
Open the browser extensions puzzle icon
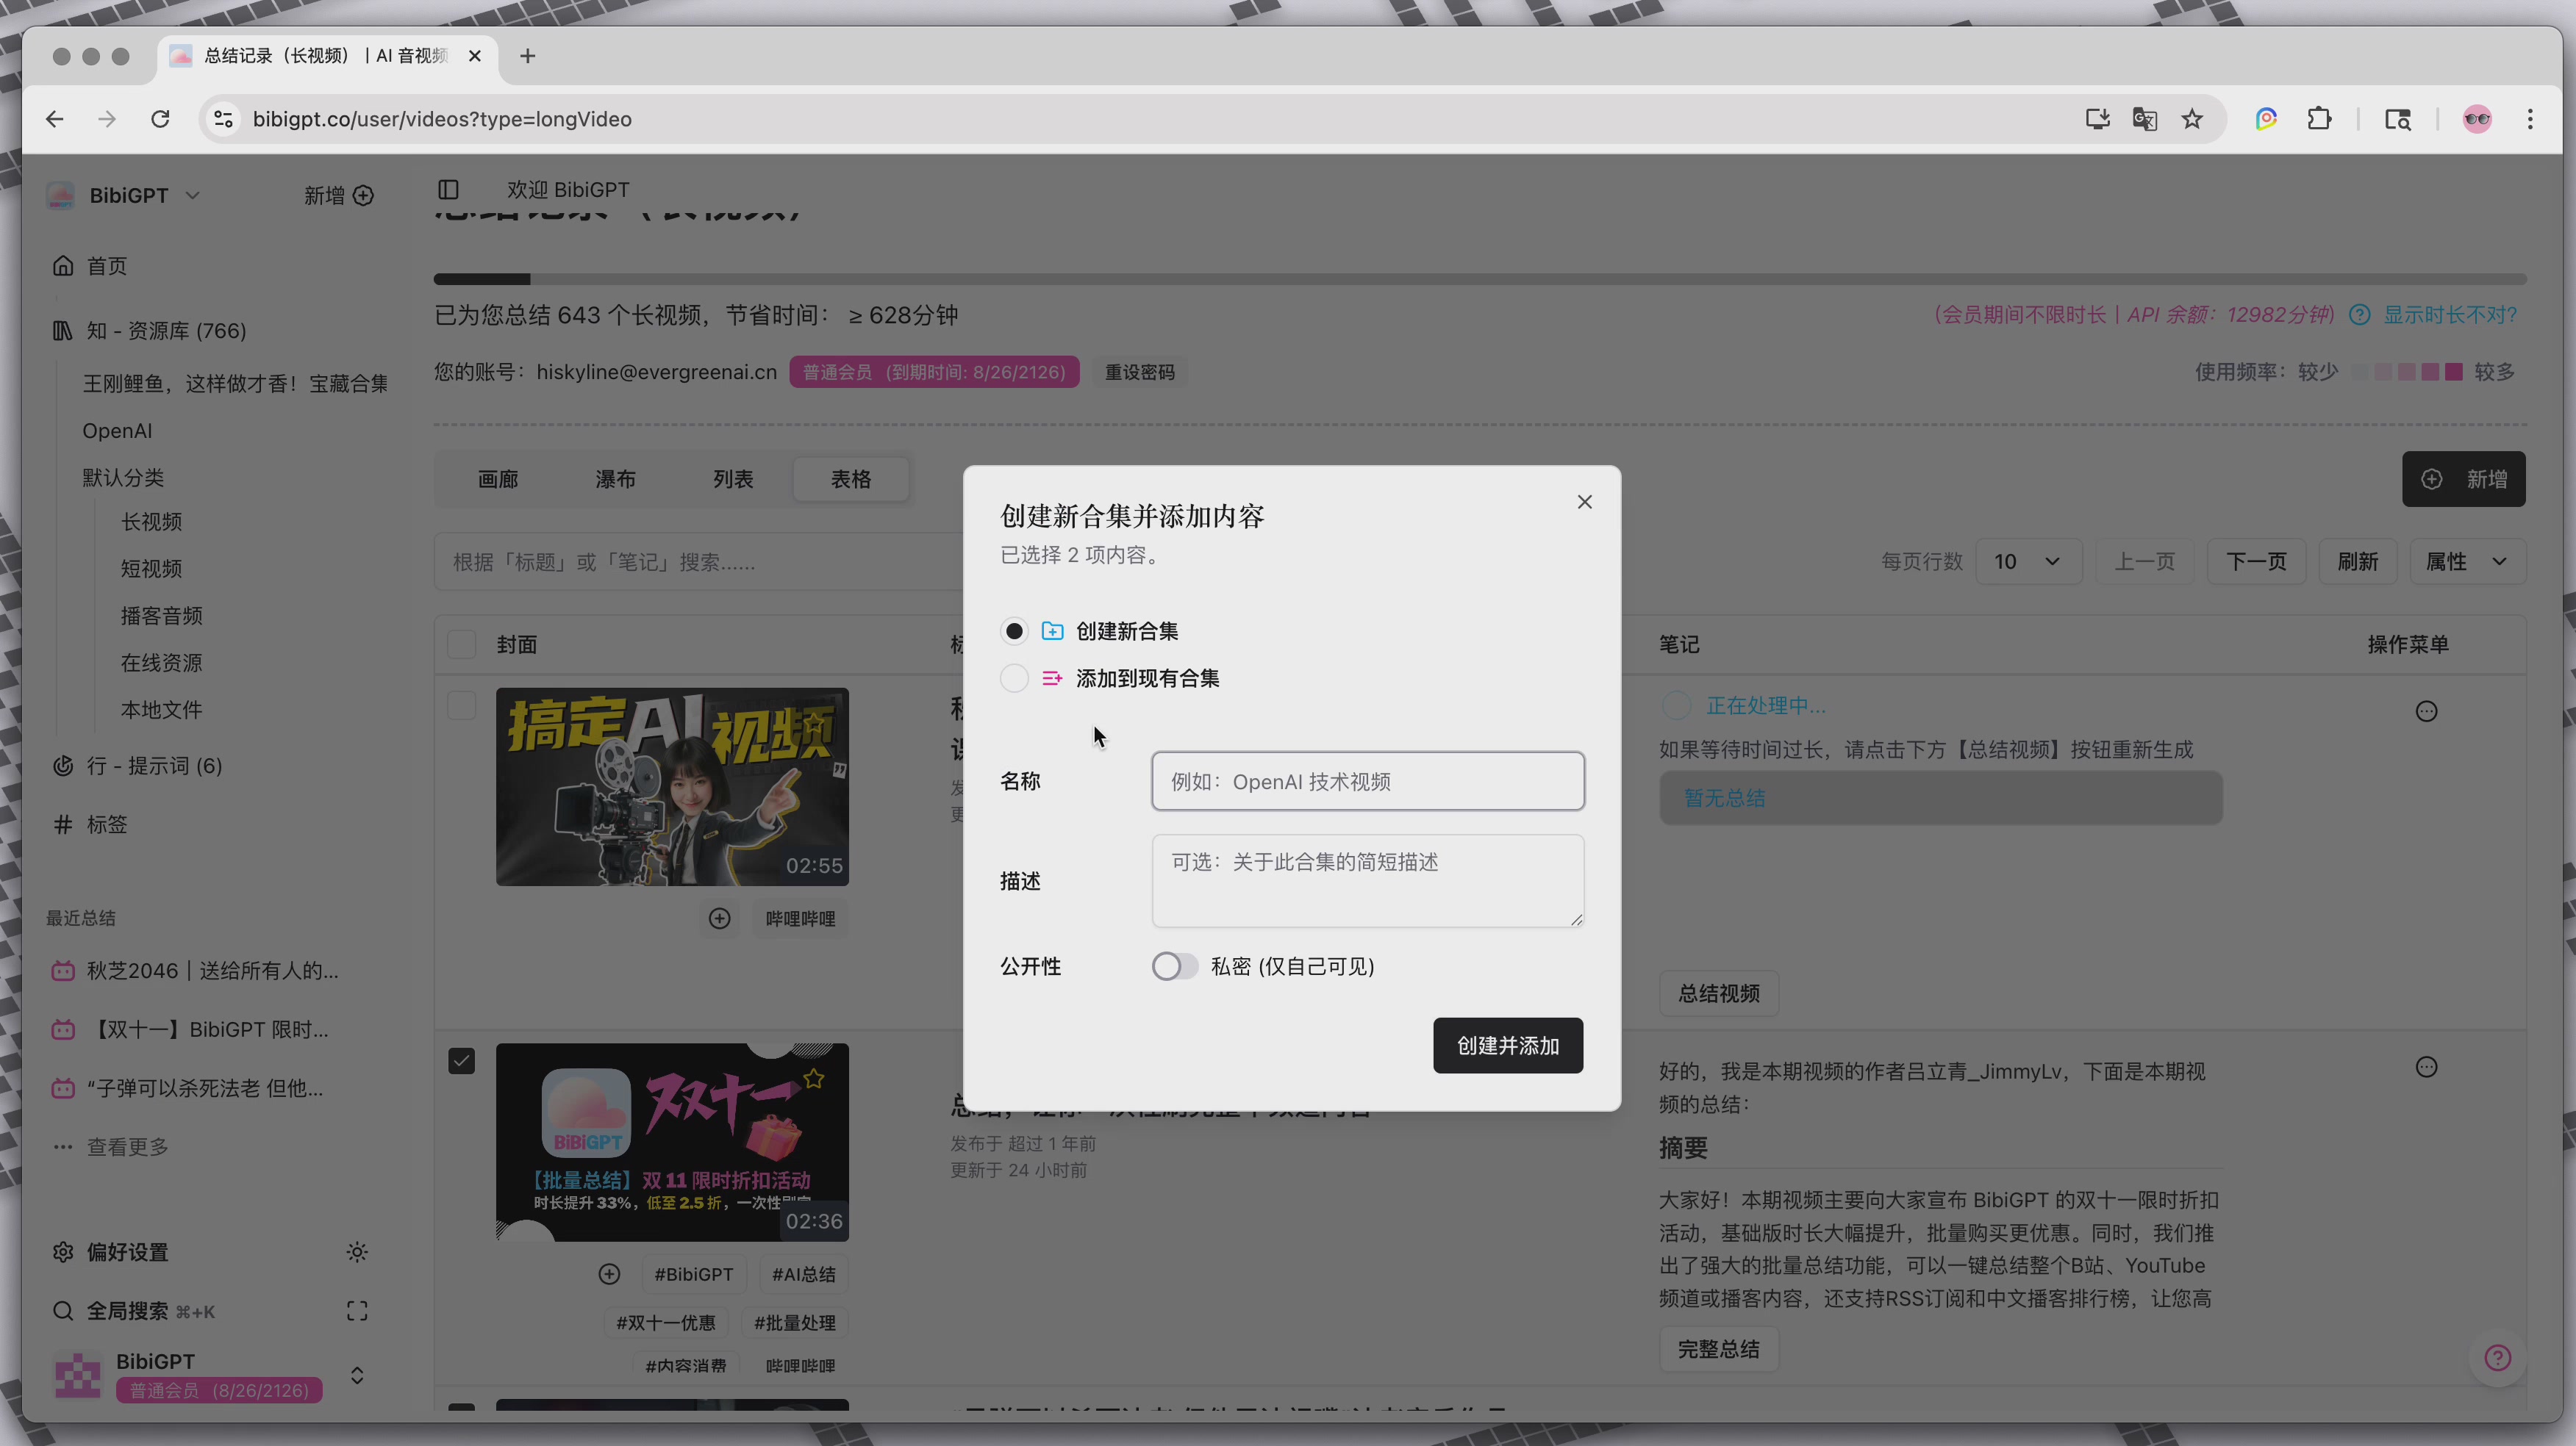(2319, 119)
